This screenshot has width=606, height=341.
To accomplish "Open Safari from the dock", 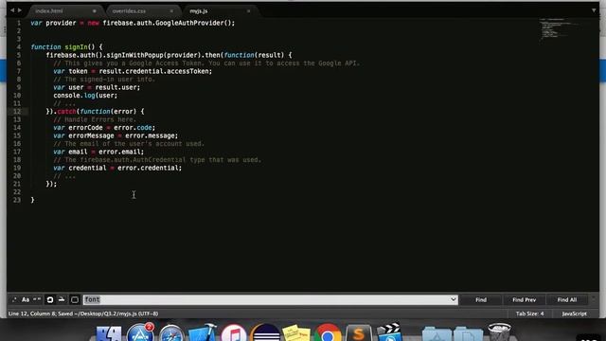I will (x=171, y=333).
